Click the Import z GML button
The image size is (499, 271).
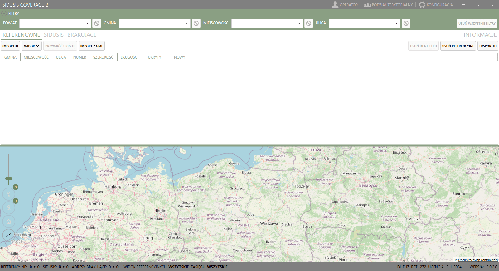(x=91, y=46)
